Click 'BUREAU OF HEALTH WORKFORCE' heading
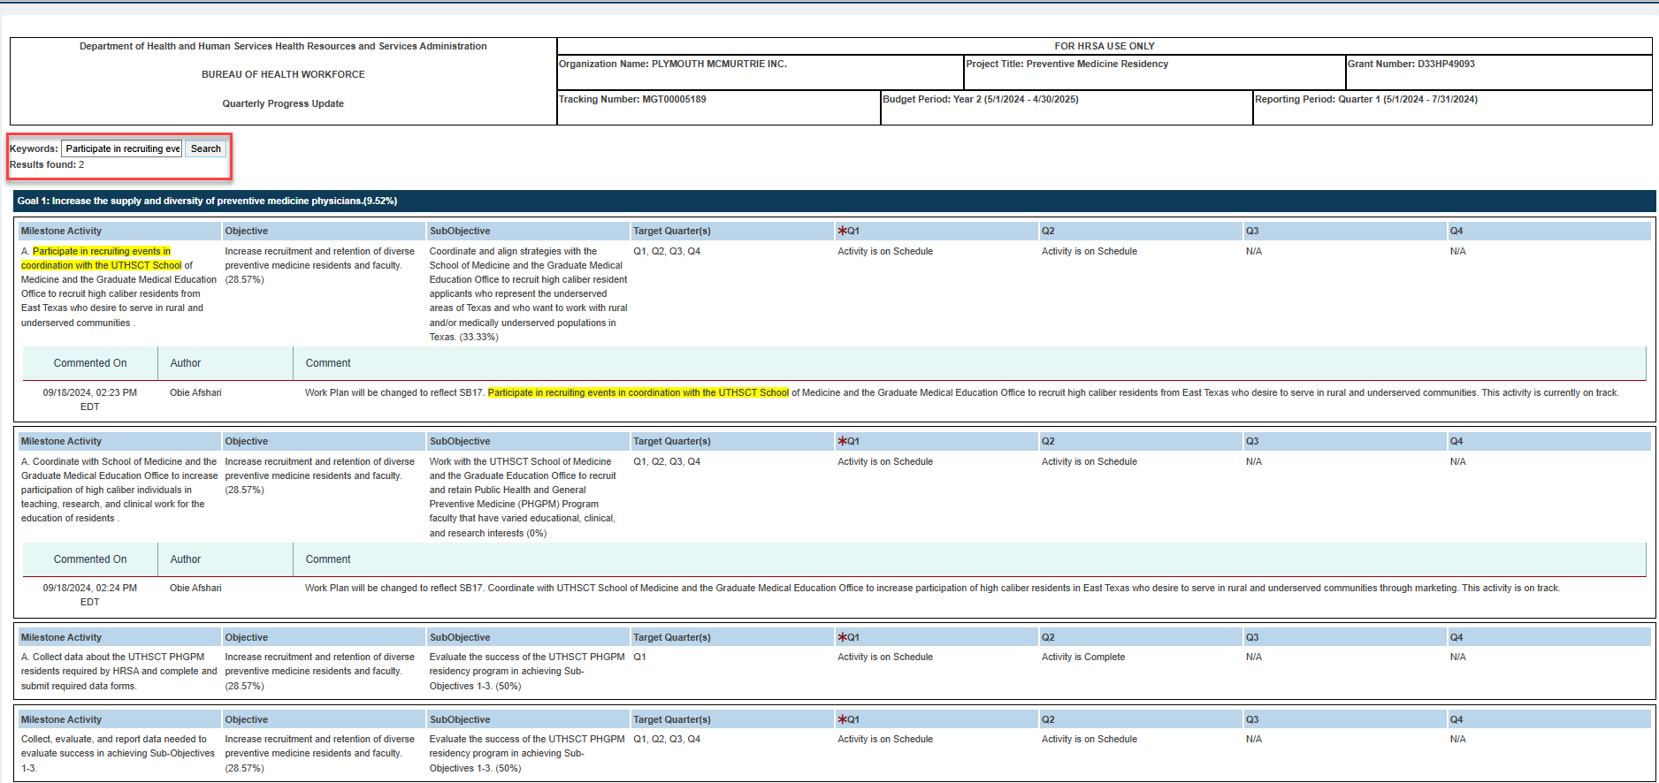This screenshot has width=1659, height=783. coord(283,74)
